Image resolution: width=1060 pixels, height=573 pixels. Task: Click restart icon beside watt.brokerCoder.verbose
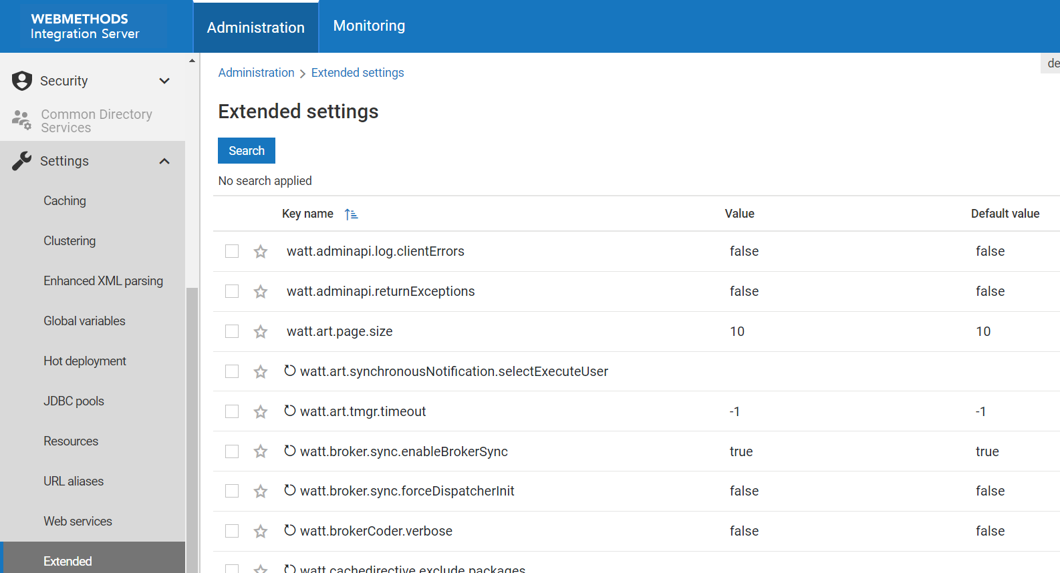[290, 530]
